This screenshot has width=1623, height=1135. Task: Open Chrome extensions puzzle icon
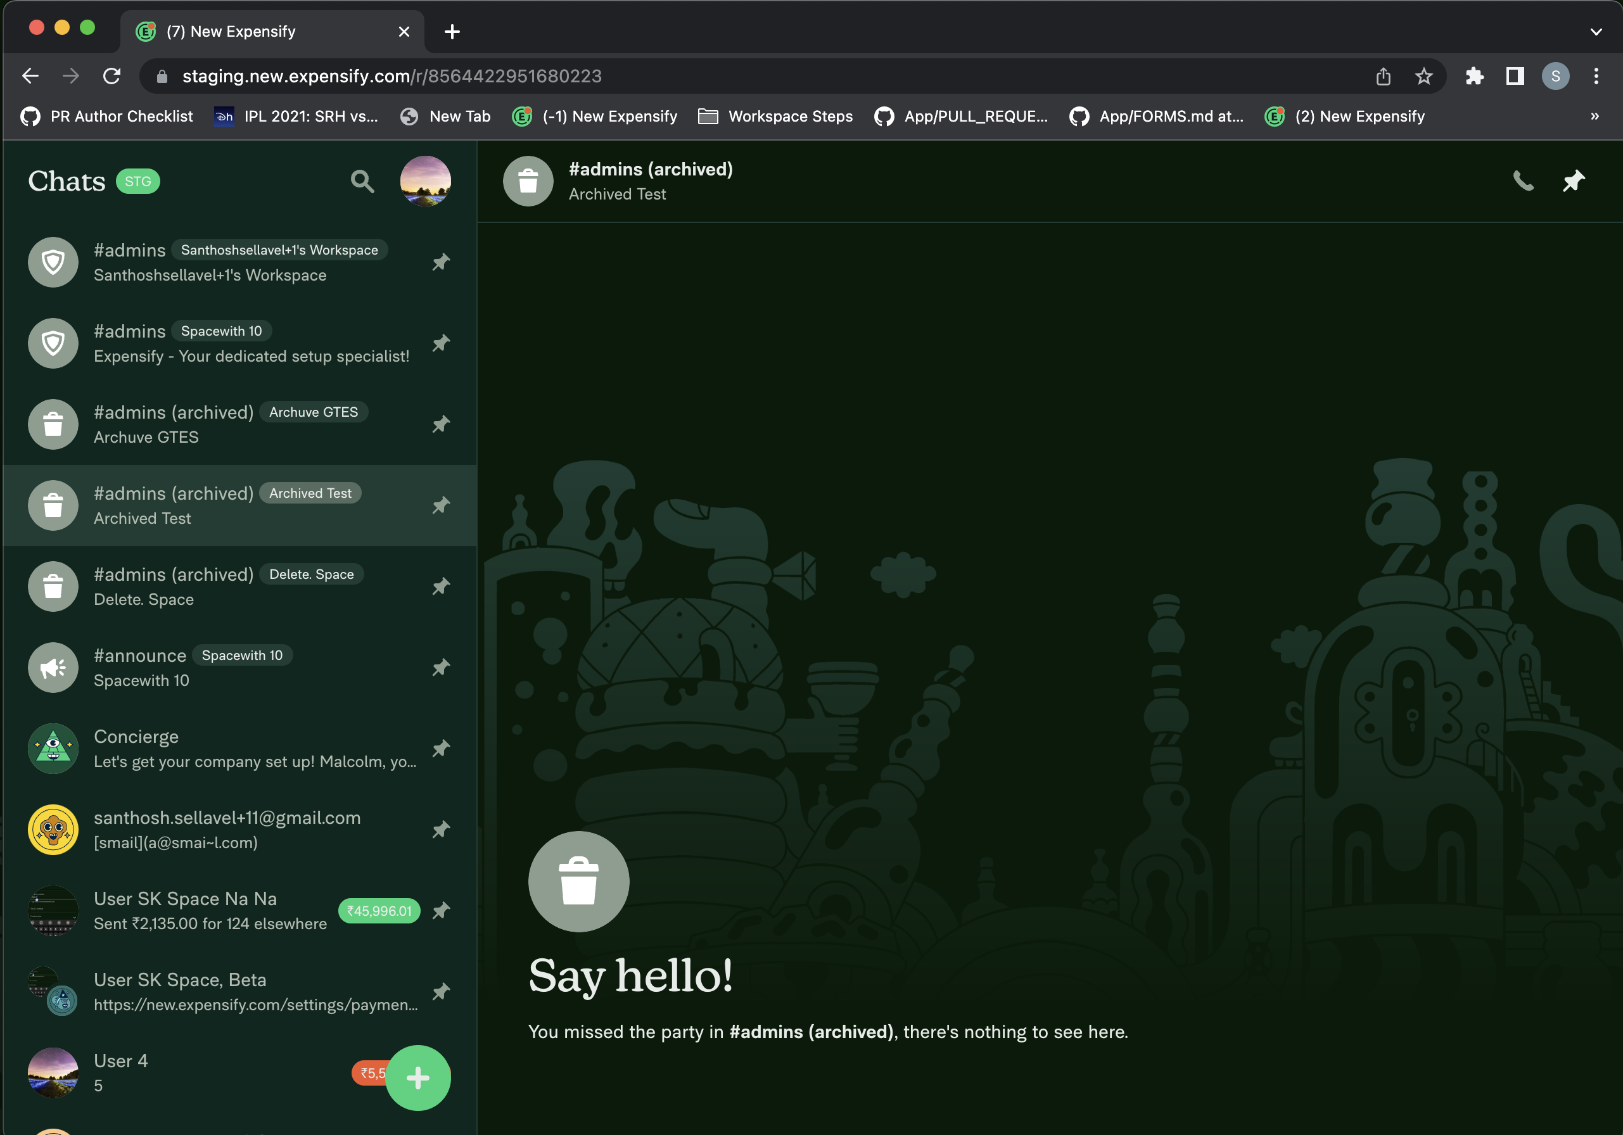point(1474,77)
